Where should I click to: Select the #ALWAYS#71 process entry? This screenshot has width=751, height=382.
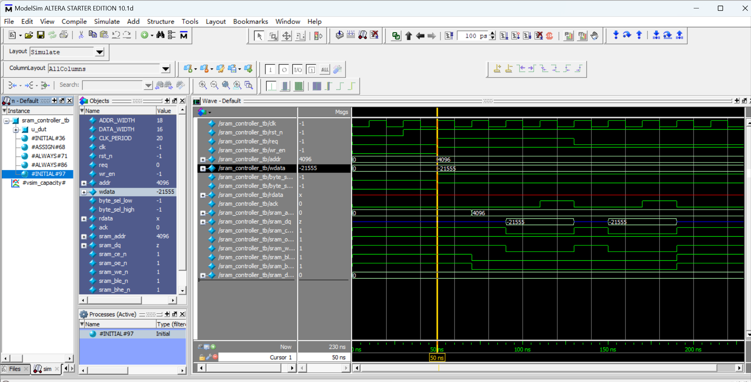(x=49, y=156)
